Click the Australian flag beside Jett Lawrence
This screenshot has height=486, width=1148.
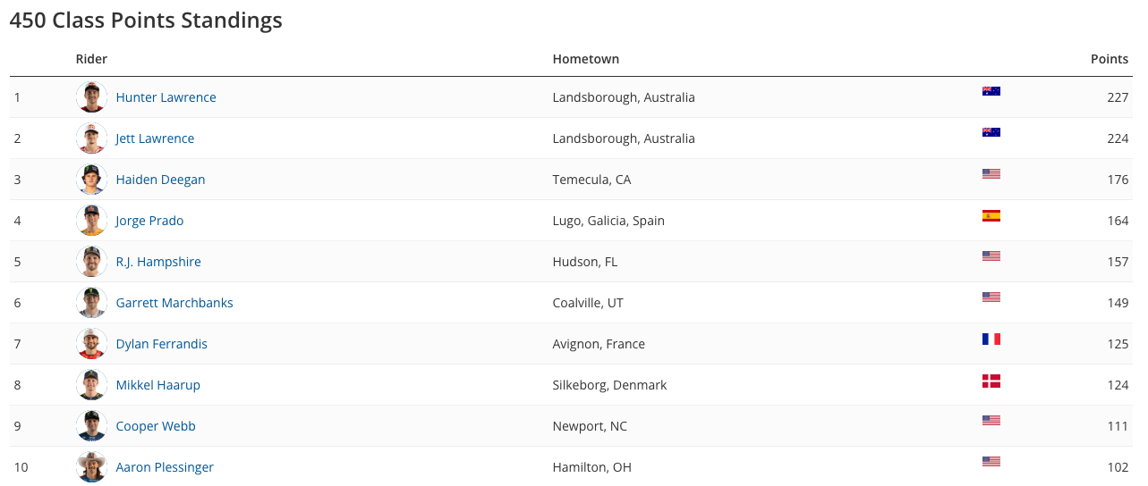(991, 132)
